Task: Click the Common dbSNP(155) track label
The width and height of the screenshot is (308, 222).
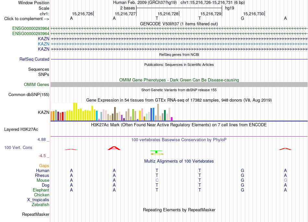Action: (29, 94)
